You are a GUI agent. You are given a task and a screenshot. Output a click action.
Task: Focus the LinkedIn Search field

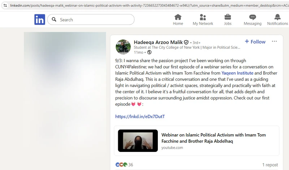(x=91, y=19)
